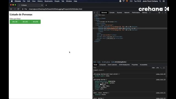The height and width of the screenshot is (99, 176).
Task: Toggle element state with :hov
Action: (x=153, y=68)
